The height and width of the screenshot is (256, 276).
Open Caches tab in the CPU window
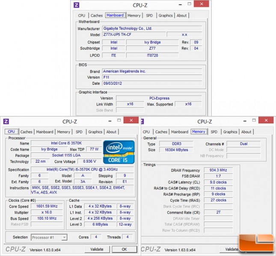(x=26, y=132)
